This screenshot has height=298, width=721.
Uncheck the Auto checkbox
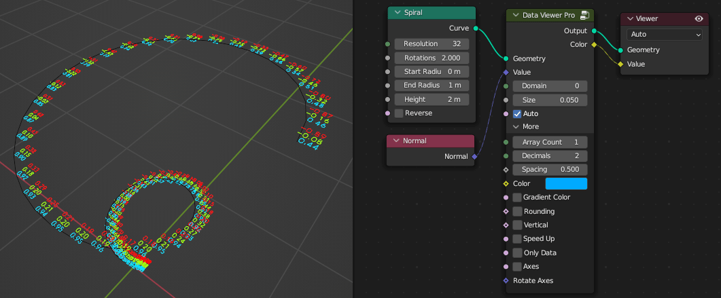[x=517, y=113]
